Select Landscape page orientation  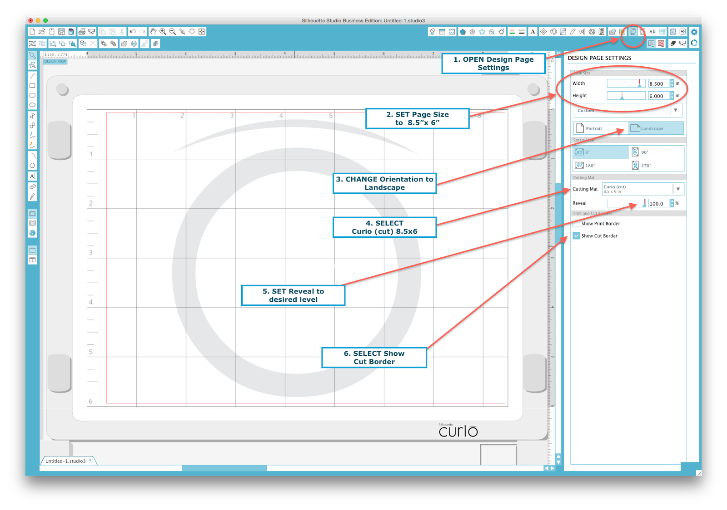click(656, 128)
